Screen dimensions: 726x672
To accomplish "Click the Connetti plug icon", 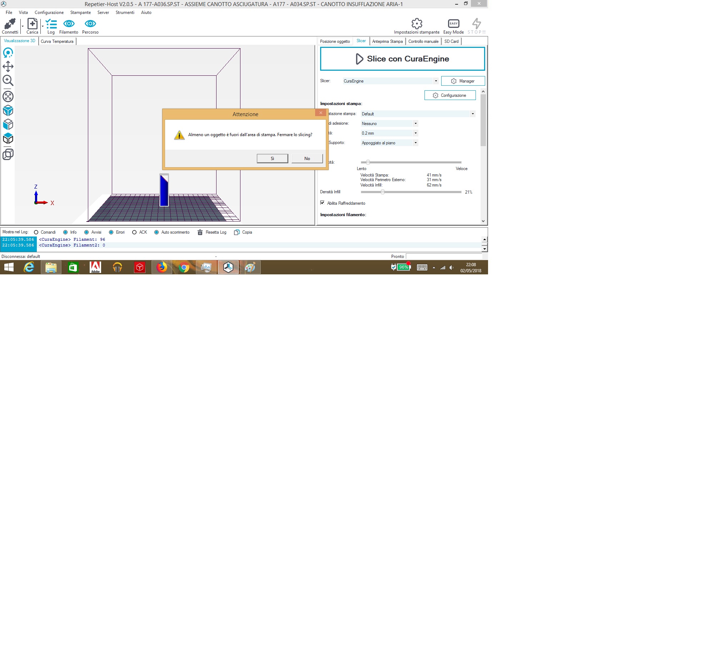I will pos(10,24).
